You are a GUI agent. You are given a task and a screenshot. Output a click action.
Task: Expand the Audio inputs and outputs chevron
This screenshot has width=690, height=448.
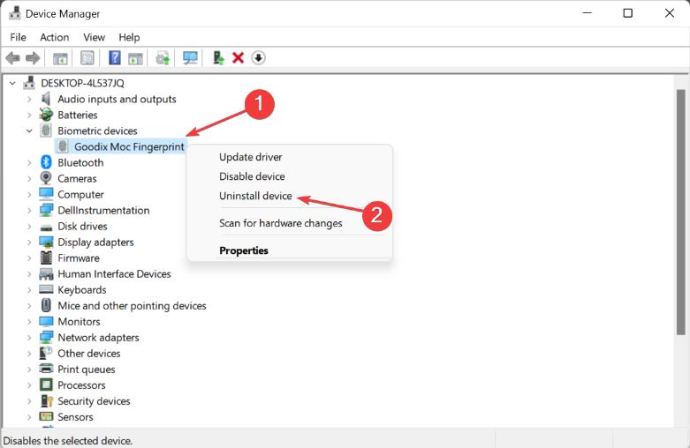click(x=29, y=100)
